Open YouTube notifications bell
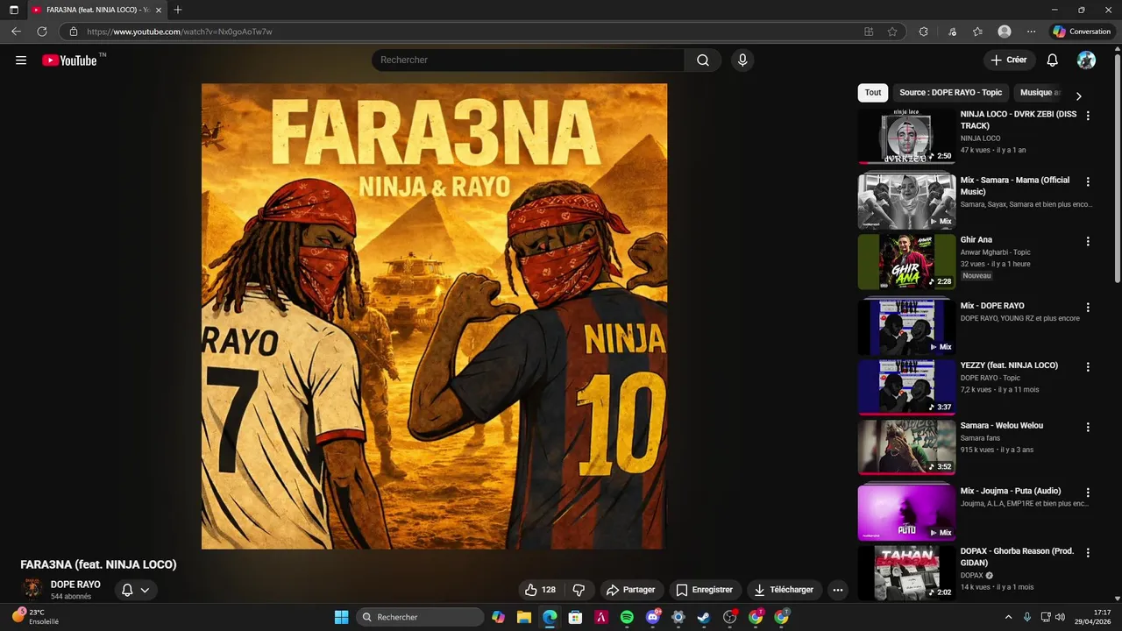Viewport: 1122px width, 631px height. pos(1053,60)
